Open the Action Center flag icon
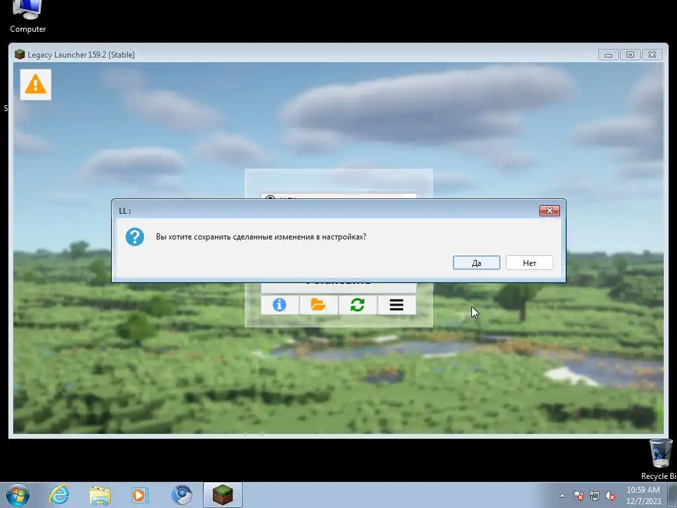This screenshot has height=508, width=677. click(x=578, y=495)
